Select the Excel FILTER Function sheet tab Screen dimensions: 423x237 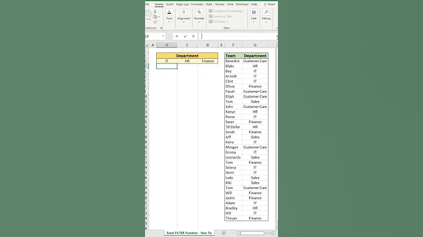[x=189, y=233]
